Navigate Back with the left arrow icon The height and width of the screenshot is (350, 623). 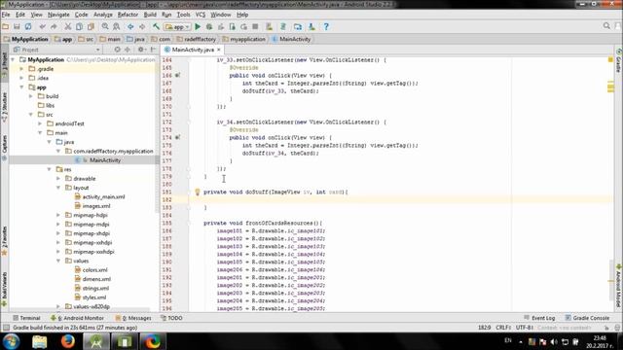tap(130, 26)
